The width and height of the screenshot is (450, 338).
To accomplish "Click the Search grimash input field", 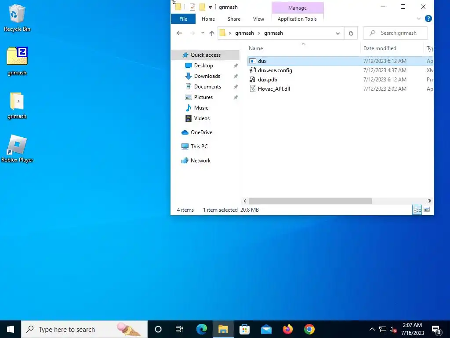I will (x=396, y=33).
